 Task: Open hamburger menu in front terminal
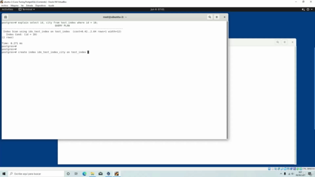[x=217, y=17]
